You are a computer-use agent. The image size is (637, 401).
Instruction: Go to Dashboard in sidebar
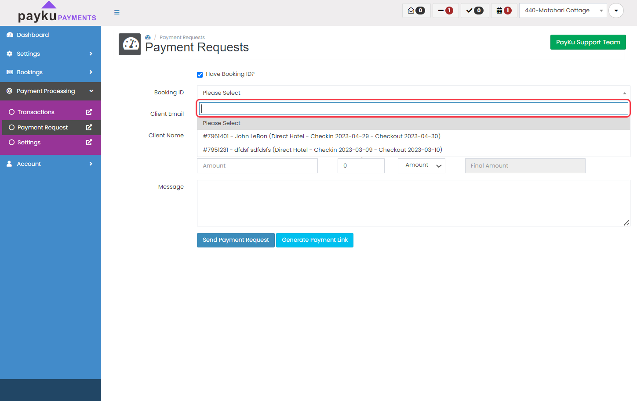tap(51, 35)
